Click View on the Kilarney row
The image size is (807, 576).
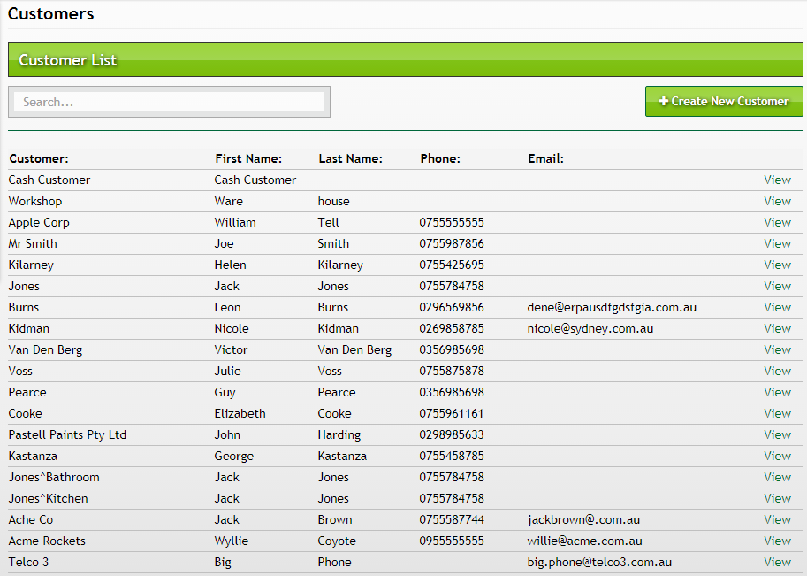(777, 265)
